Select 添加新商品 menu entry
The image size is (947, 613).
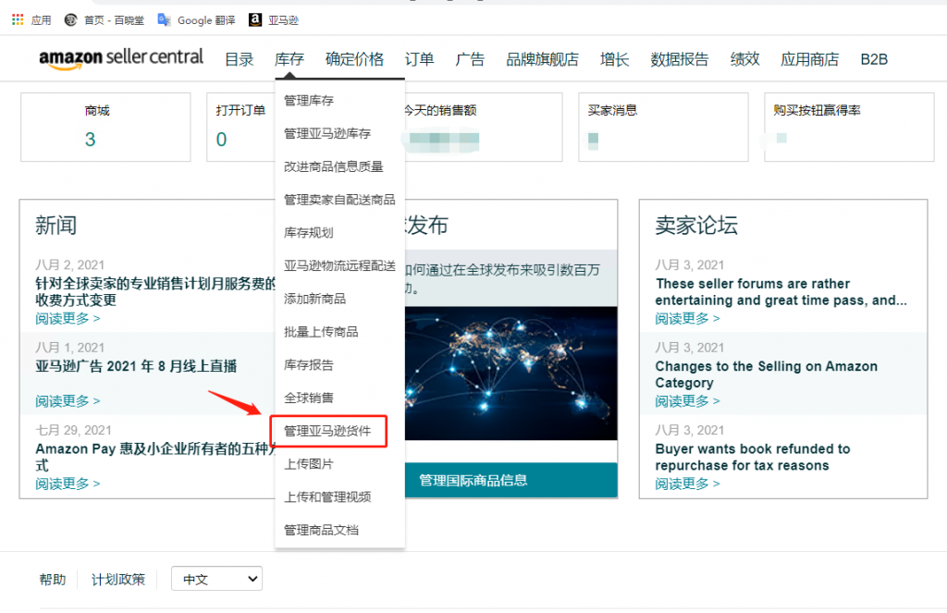pos(314,299)
